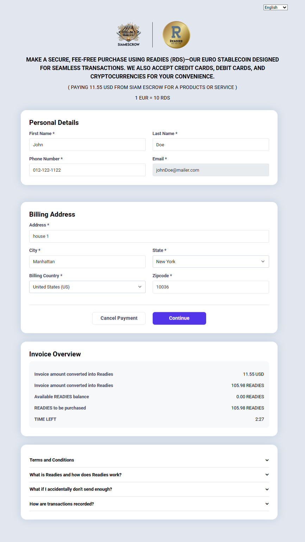Click the Phone Number input
Screen dimensions: 305x542
87,170
